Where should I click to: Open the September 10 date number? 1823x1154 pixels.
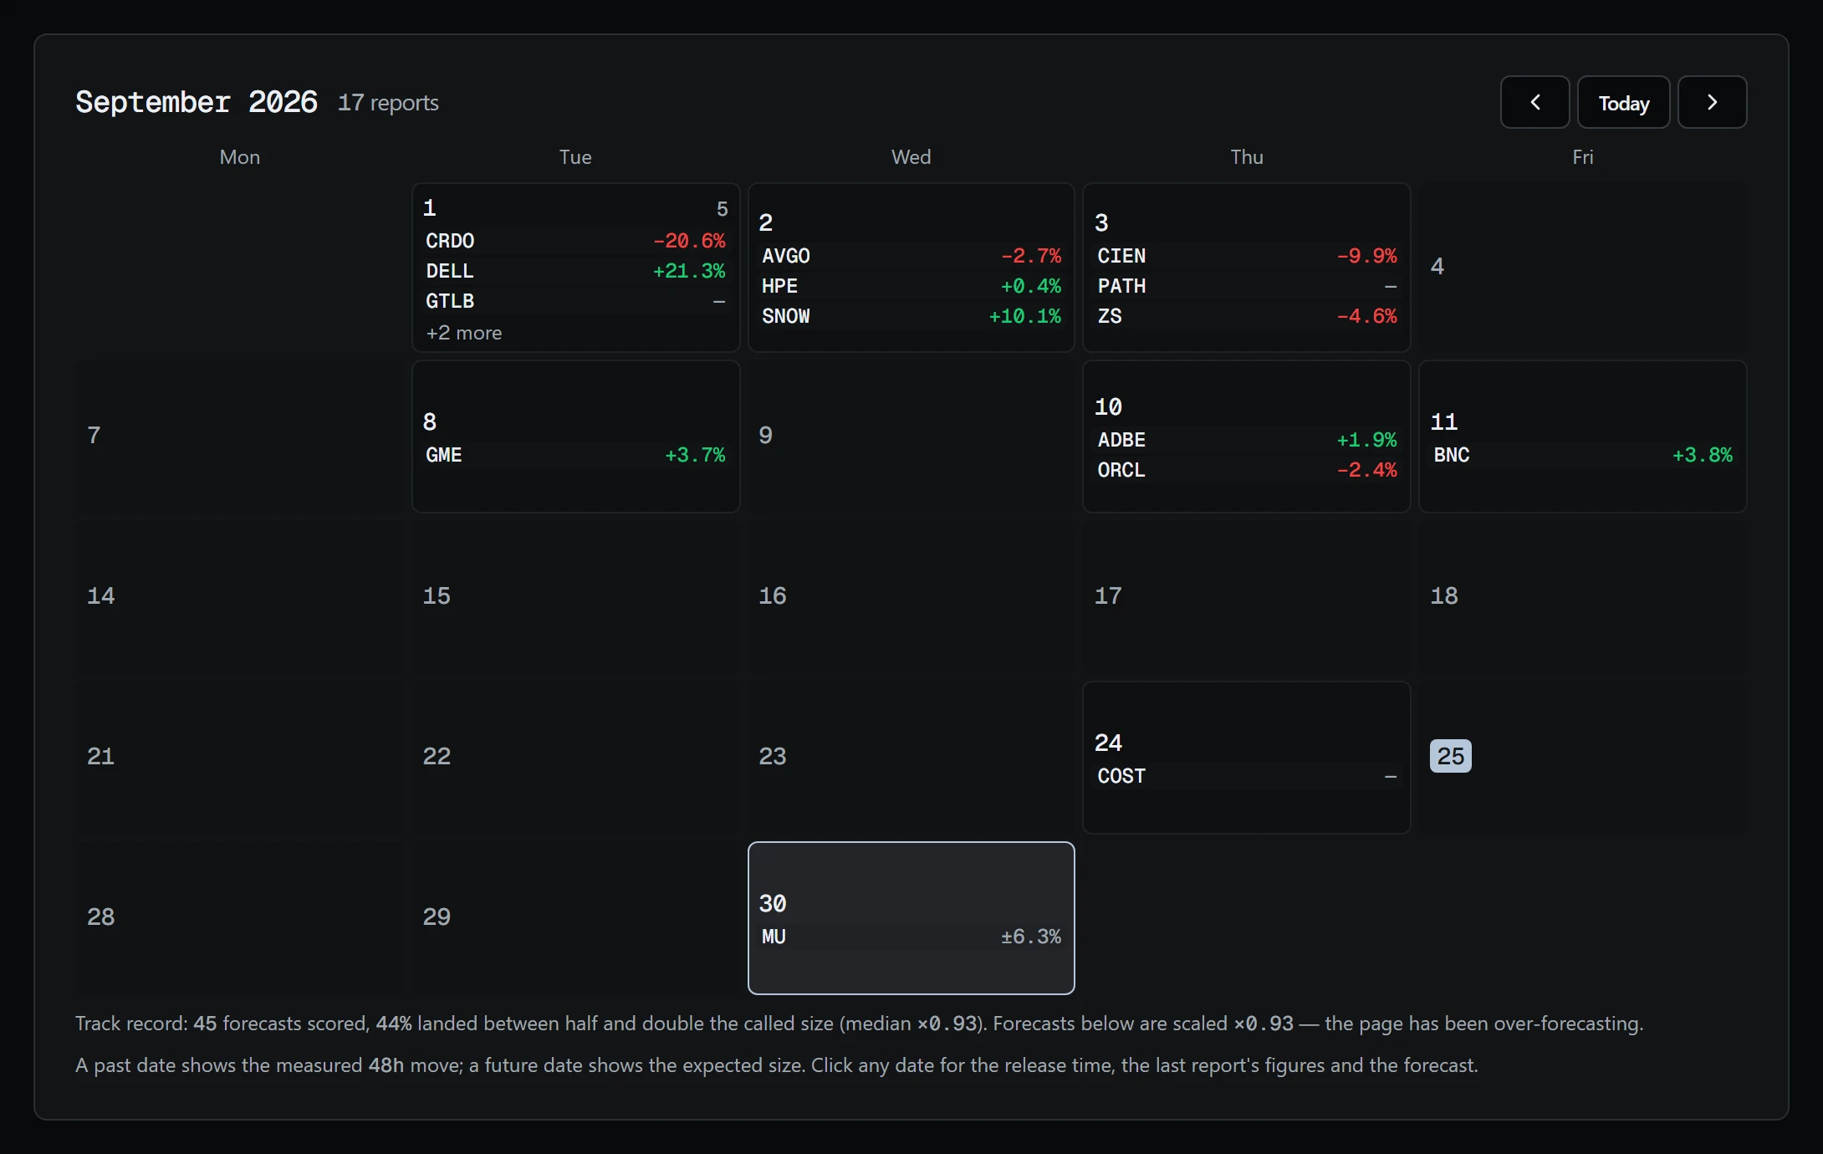(x=1108, y=407)
